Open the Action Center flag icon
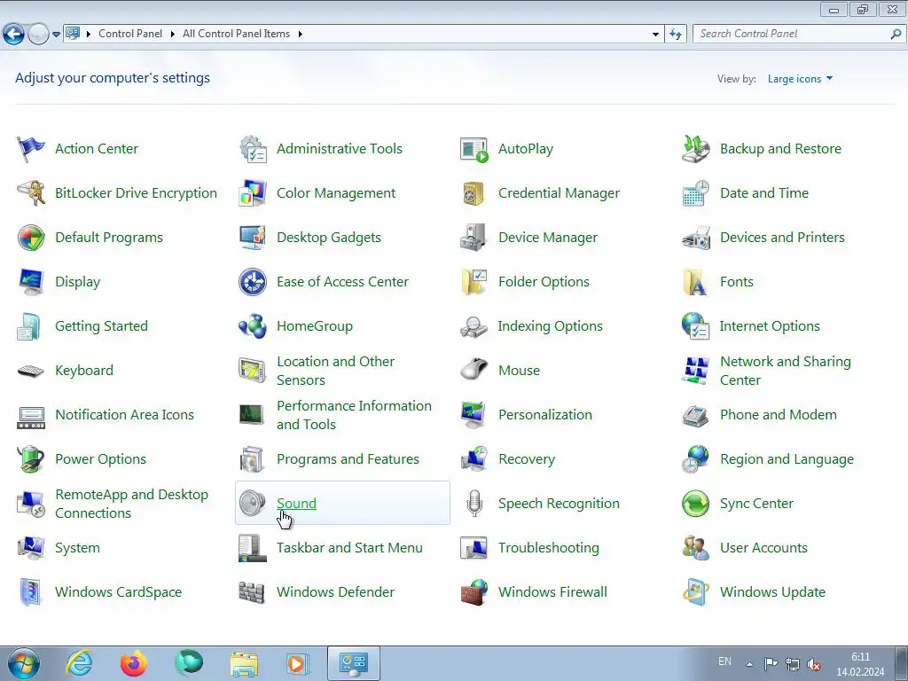Screen dimensions: 908x681 [x=31, y=149]
